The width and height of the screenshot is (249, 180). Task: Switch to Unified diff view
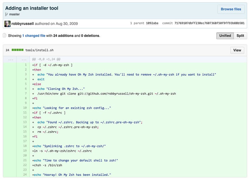pyautogui.click(x=225, y=36)
